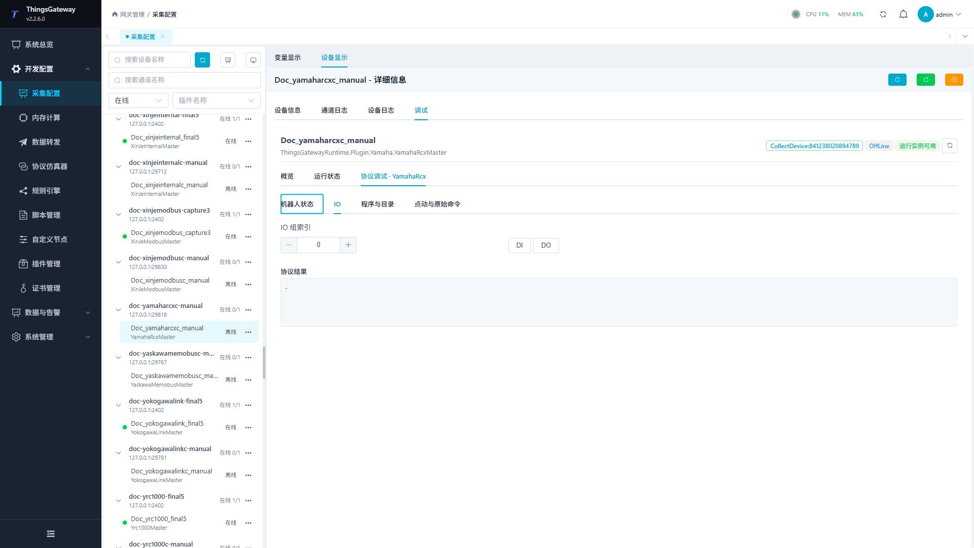This screenshot has width=974, height=548.
Task: Open more options for doc-xinjeinternalc-manual channel
Action: tap(249, 167)
